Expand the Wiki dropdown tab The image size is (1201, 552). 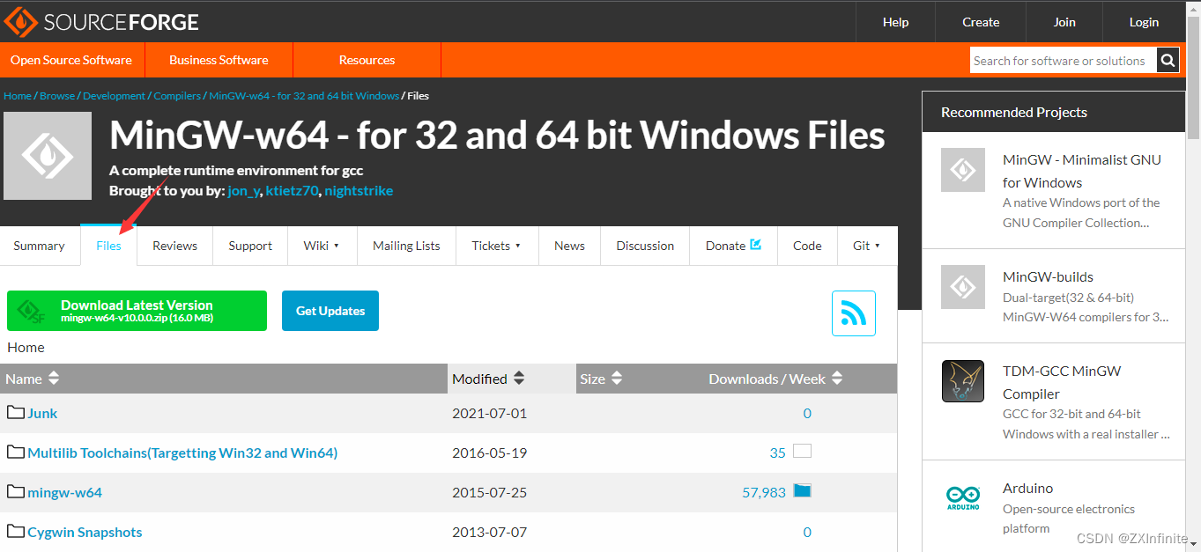[322, 246]
